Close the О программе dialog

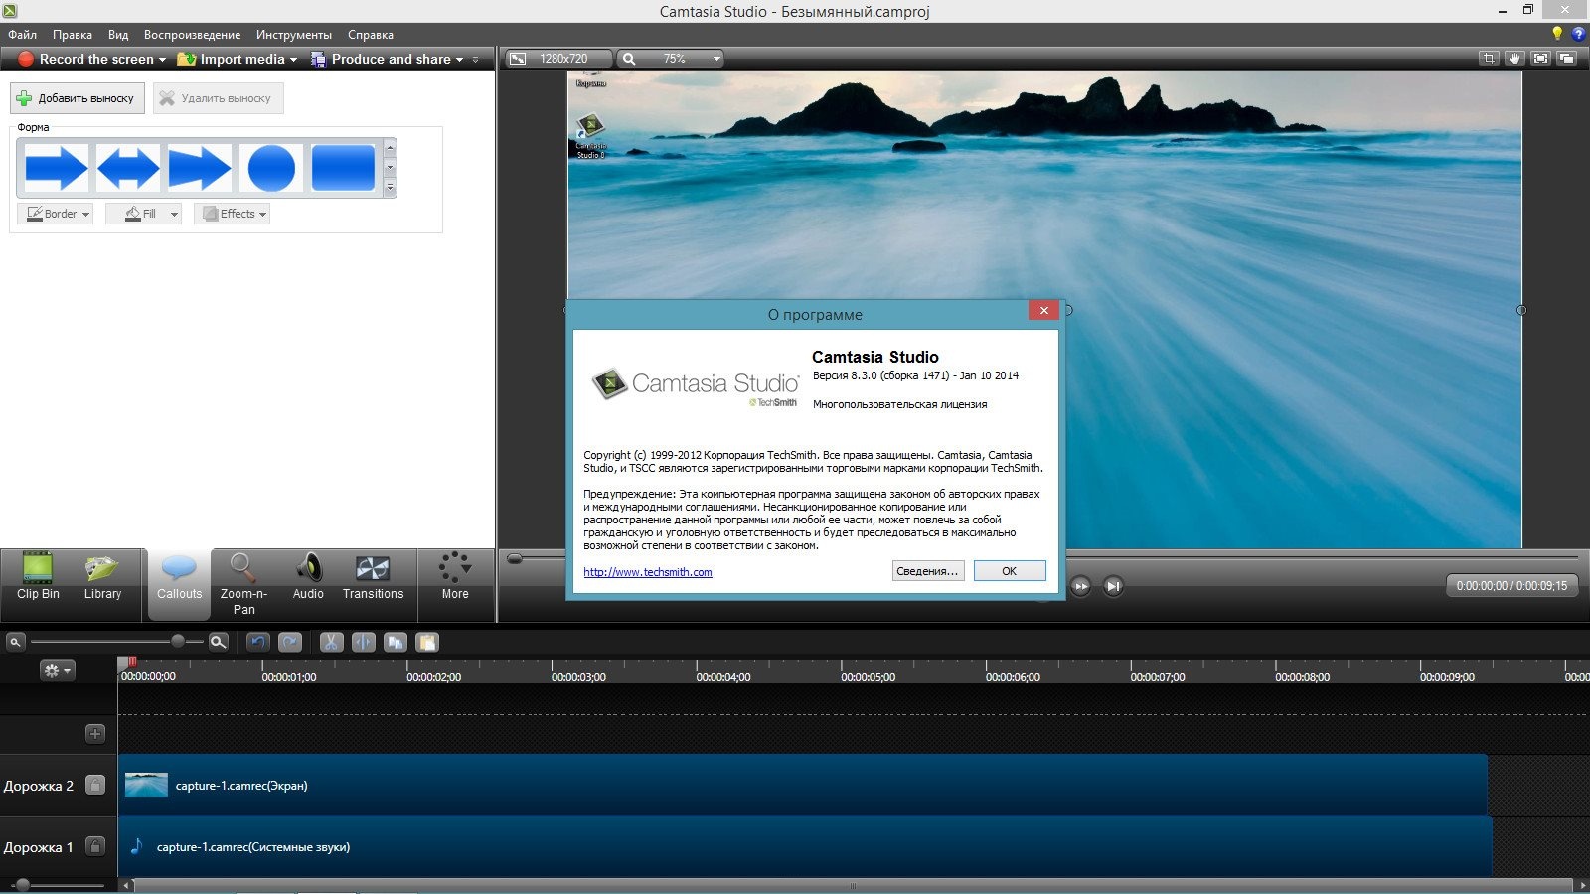point(1043,311)
